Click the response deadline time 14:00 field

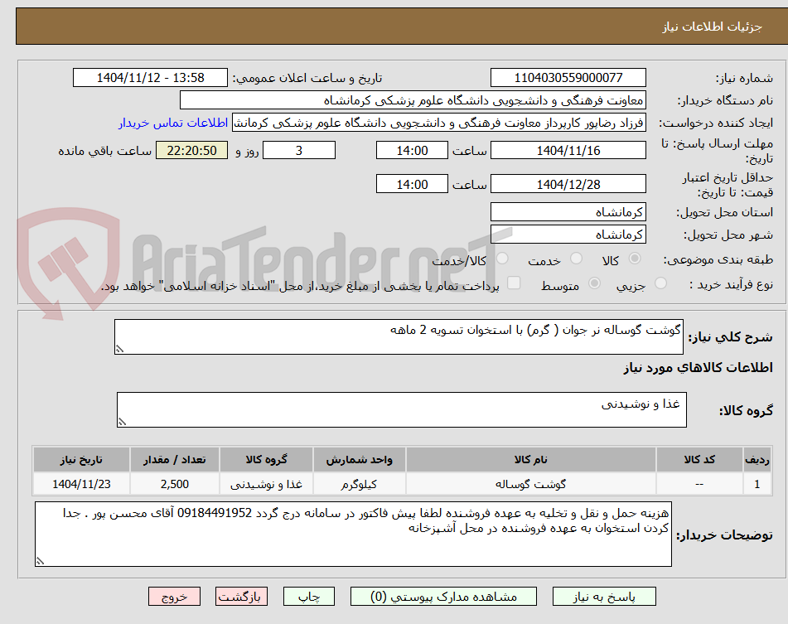pos(412,150)
